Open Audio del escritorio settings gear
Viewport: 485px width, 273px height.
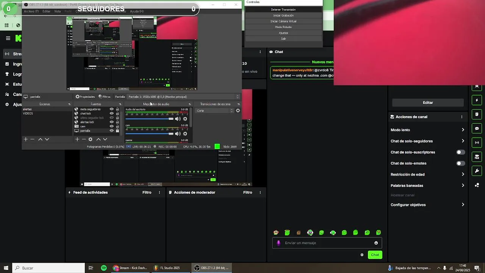185,119
